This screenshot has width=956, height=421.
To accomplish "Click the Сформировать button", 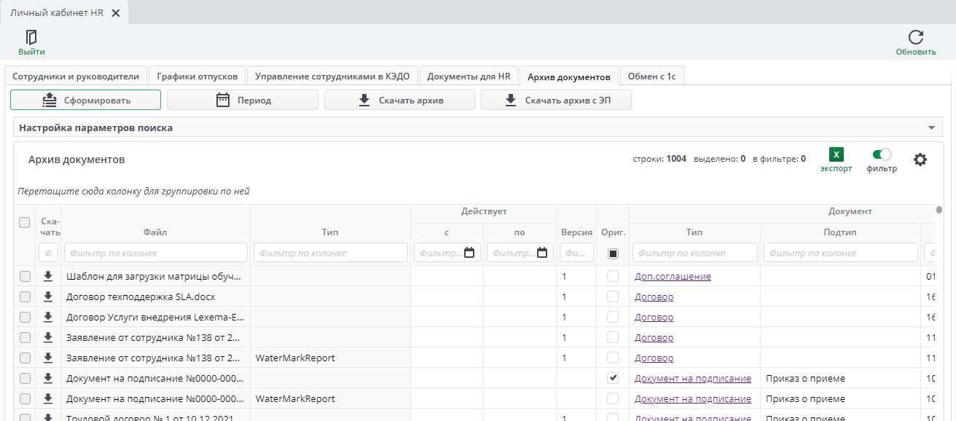I will tap(85, 100).
